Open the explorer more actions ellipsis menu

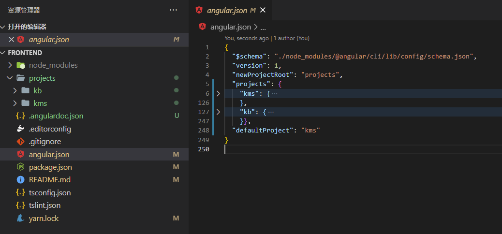point(173,10)
